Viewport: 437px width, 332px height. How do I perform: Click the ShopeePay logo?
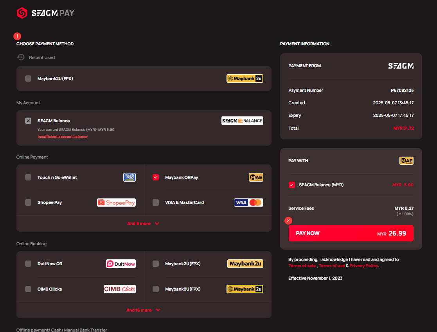[116, 203]
